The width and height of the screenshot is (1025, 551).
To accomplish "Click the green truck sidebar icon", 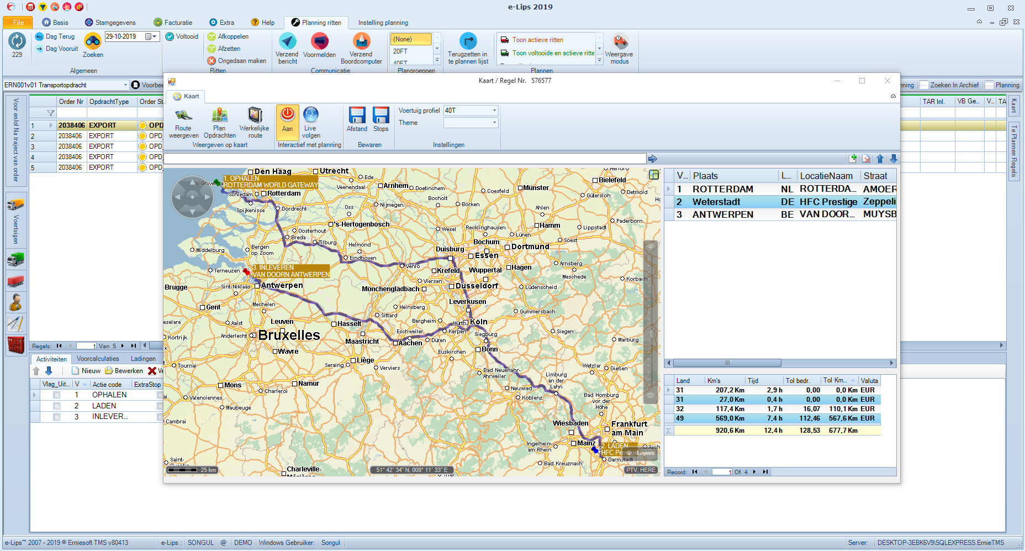I will (15, 259).
